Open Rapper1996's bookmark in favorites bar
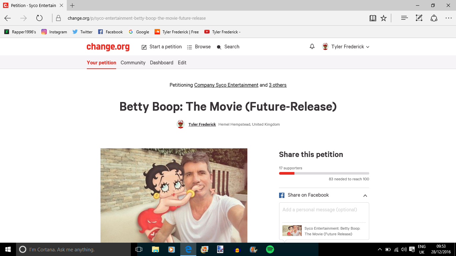The height and width of the screenshot is (256, 456). pos(20,32)
